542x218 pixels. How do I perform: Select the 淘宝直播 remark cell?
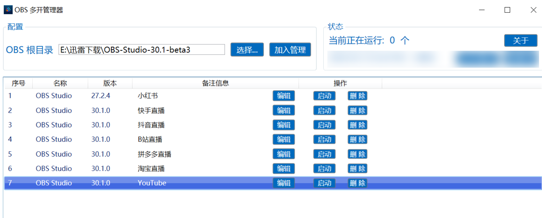tap(151, 169)
